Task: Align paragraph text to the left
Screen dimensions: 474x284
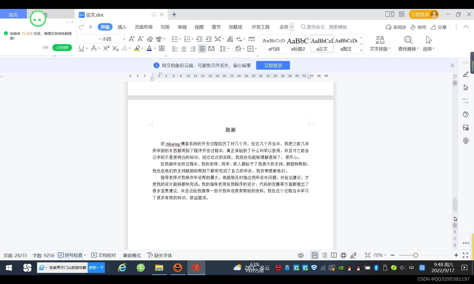Action: (175, 49)
